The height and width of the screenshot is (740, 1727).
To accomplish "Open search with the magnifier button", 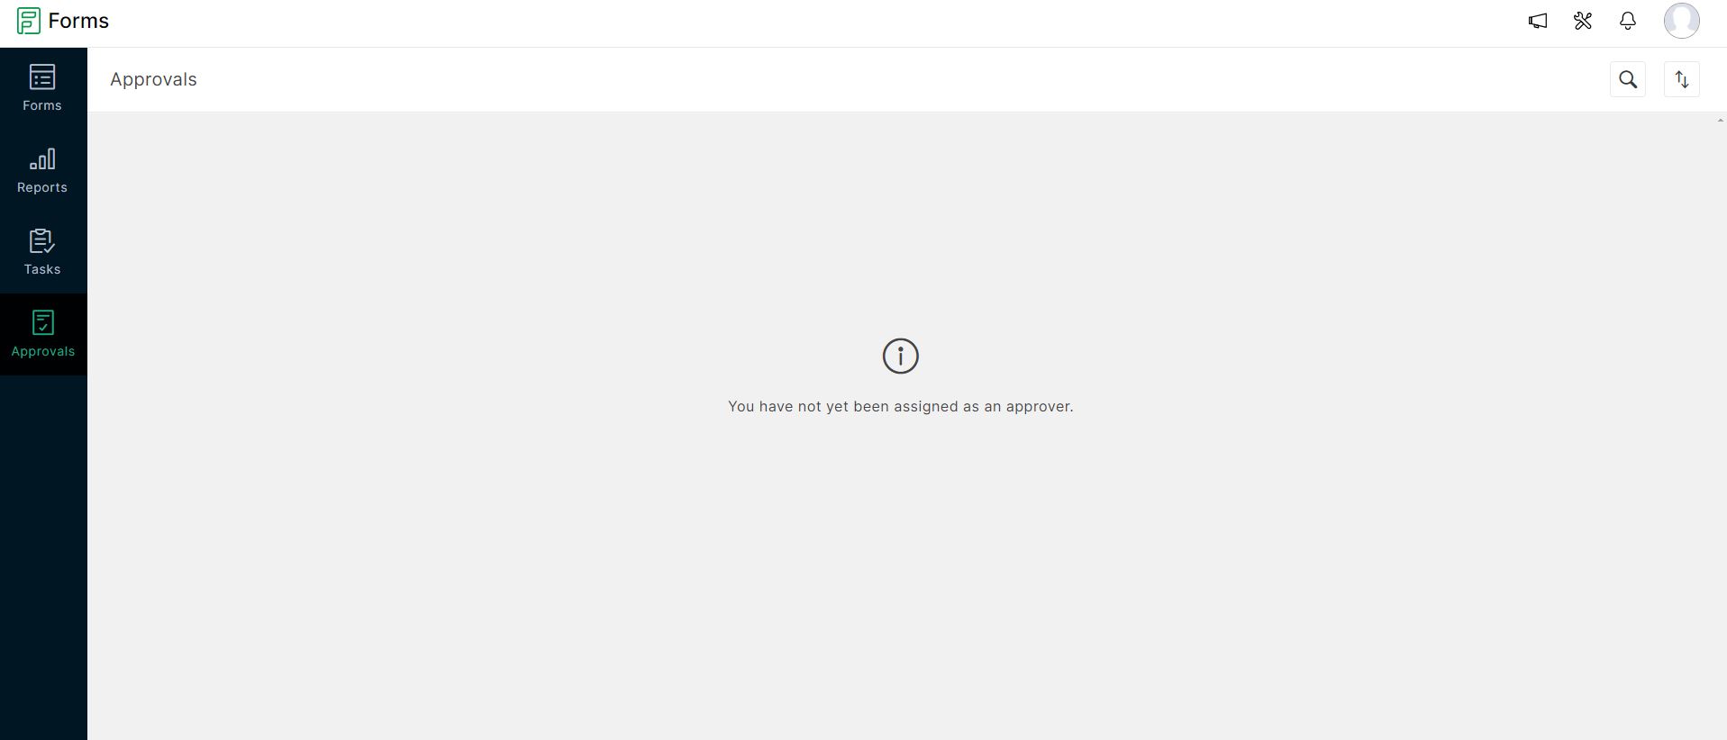I will tap(1628, 79).
